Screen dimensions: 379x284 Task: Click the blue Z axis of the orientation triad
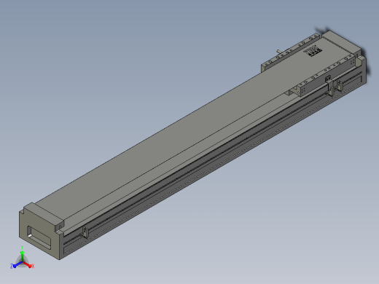point(16,265)
